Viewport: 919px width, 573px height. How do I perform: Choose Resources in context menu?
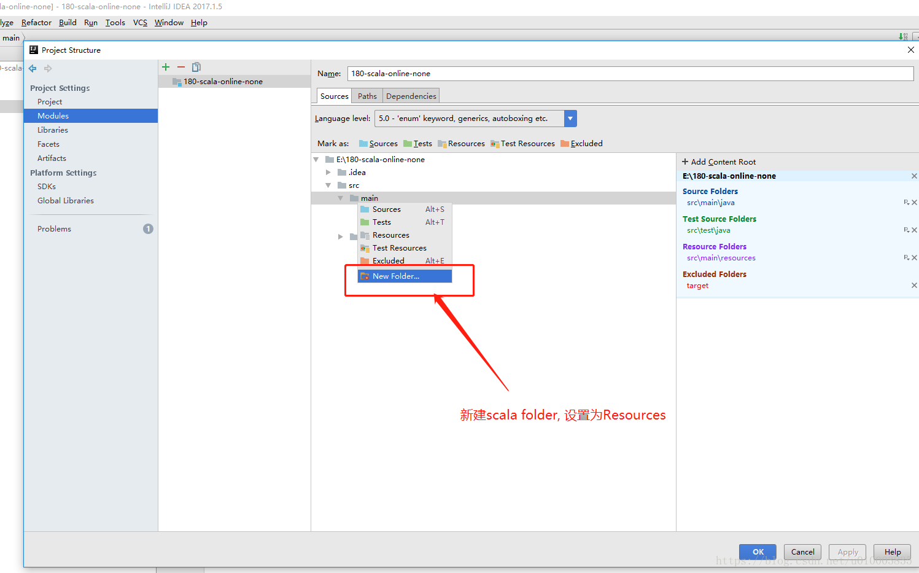pyautogui.click(x=405, y=235)
